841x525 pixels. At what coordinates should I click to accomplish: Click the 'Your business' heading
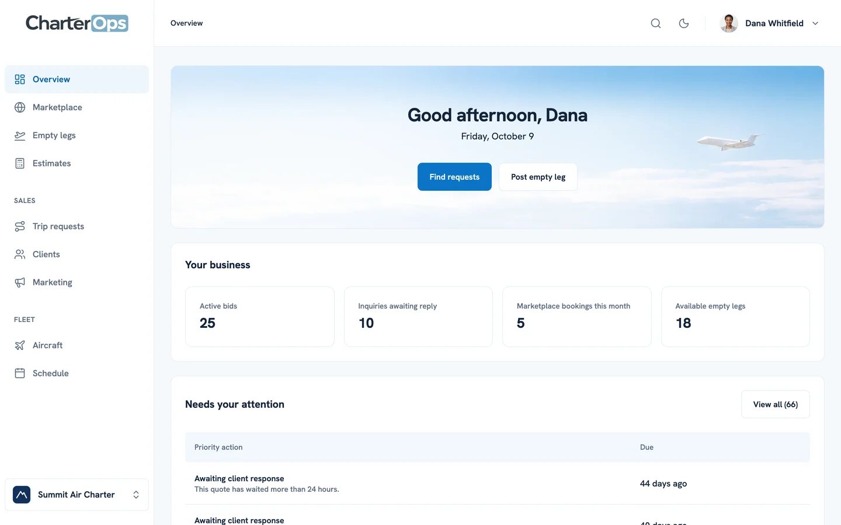tap(218, 265)
